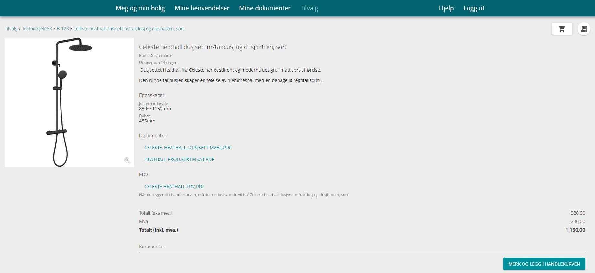This screenshot has height=273, width=595.
Task: Click the value '850~~1150mm'
Action: 155,109
